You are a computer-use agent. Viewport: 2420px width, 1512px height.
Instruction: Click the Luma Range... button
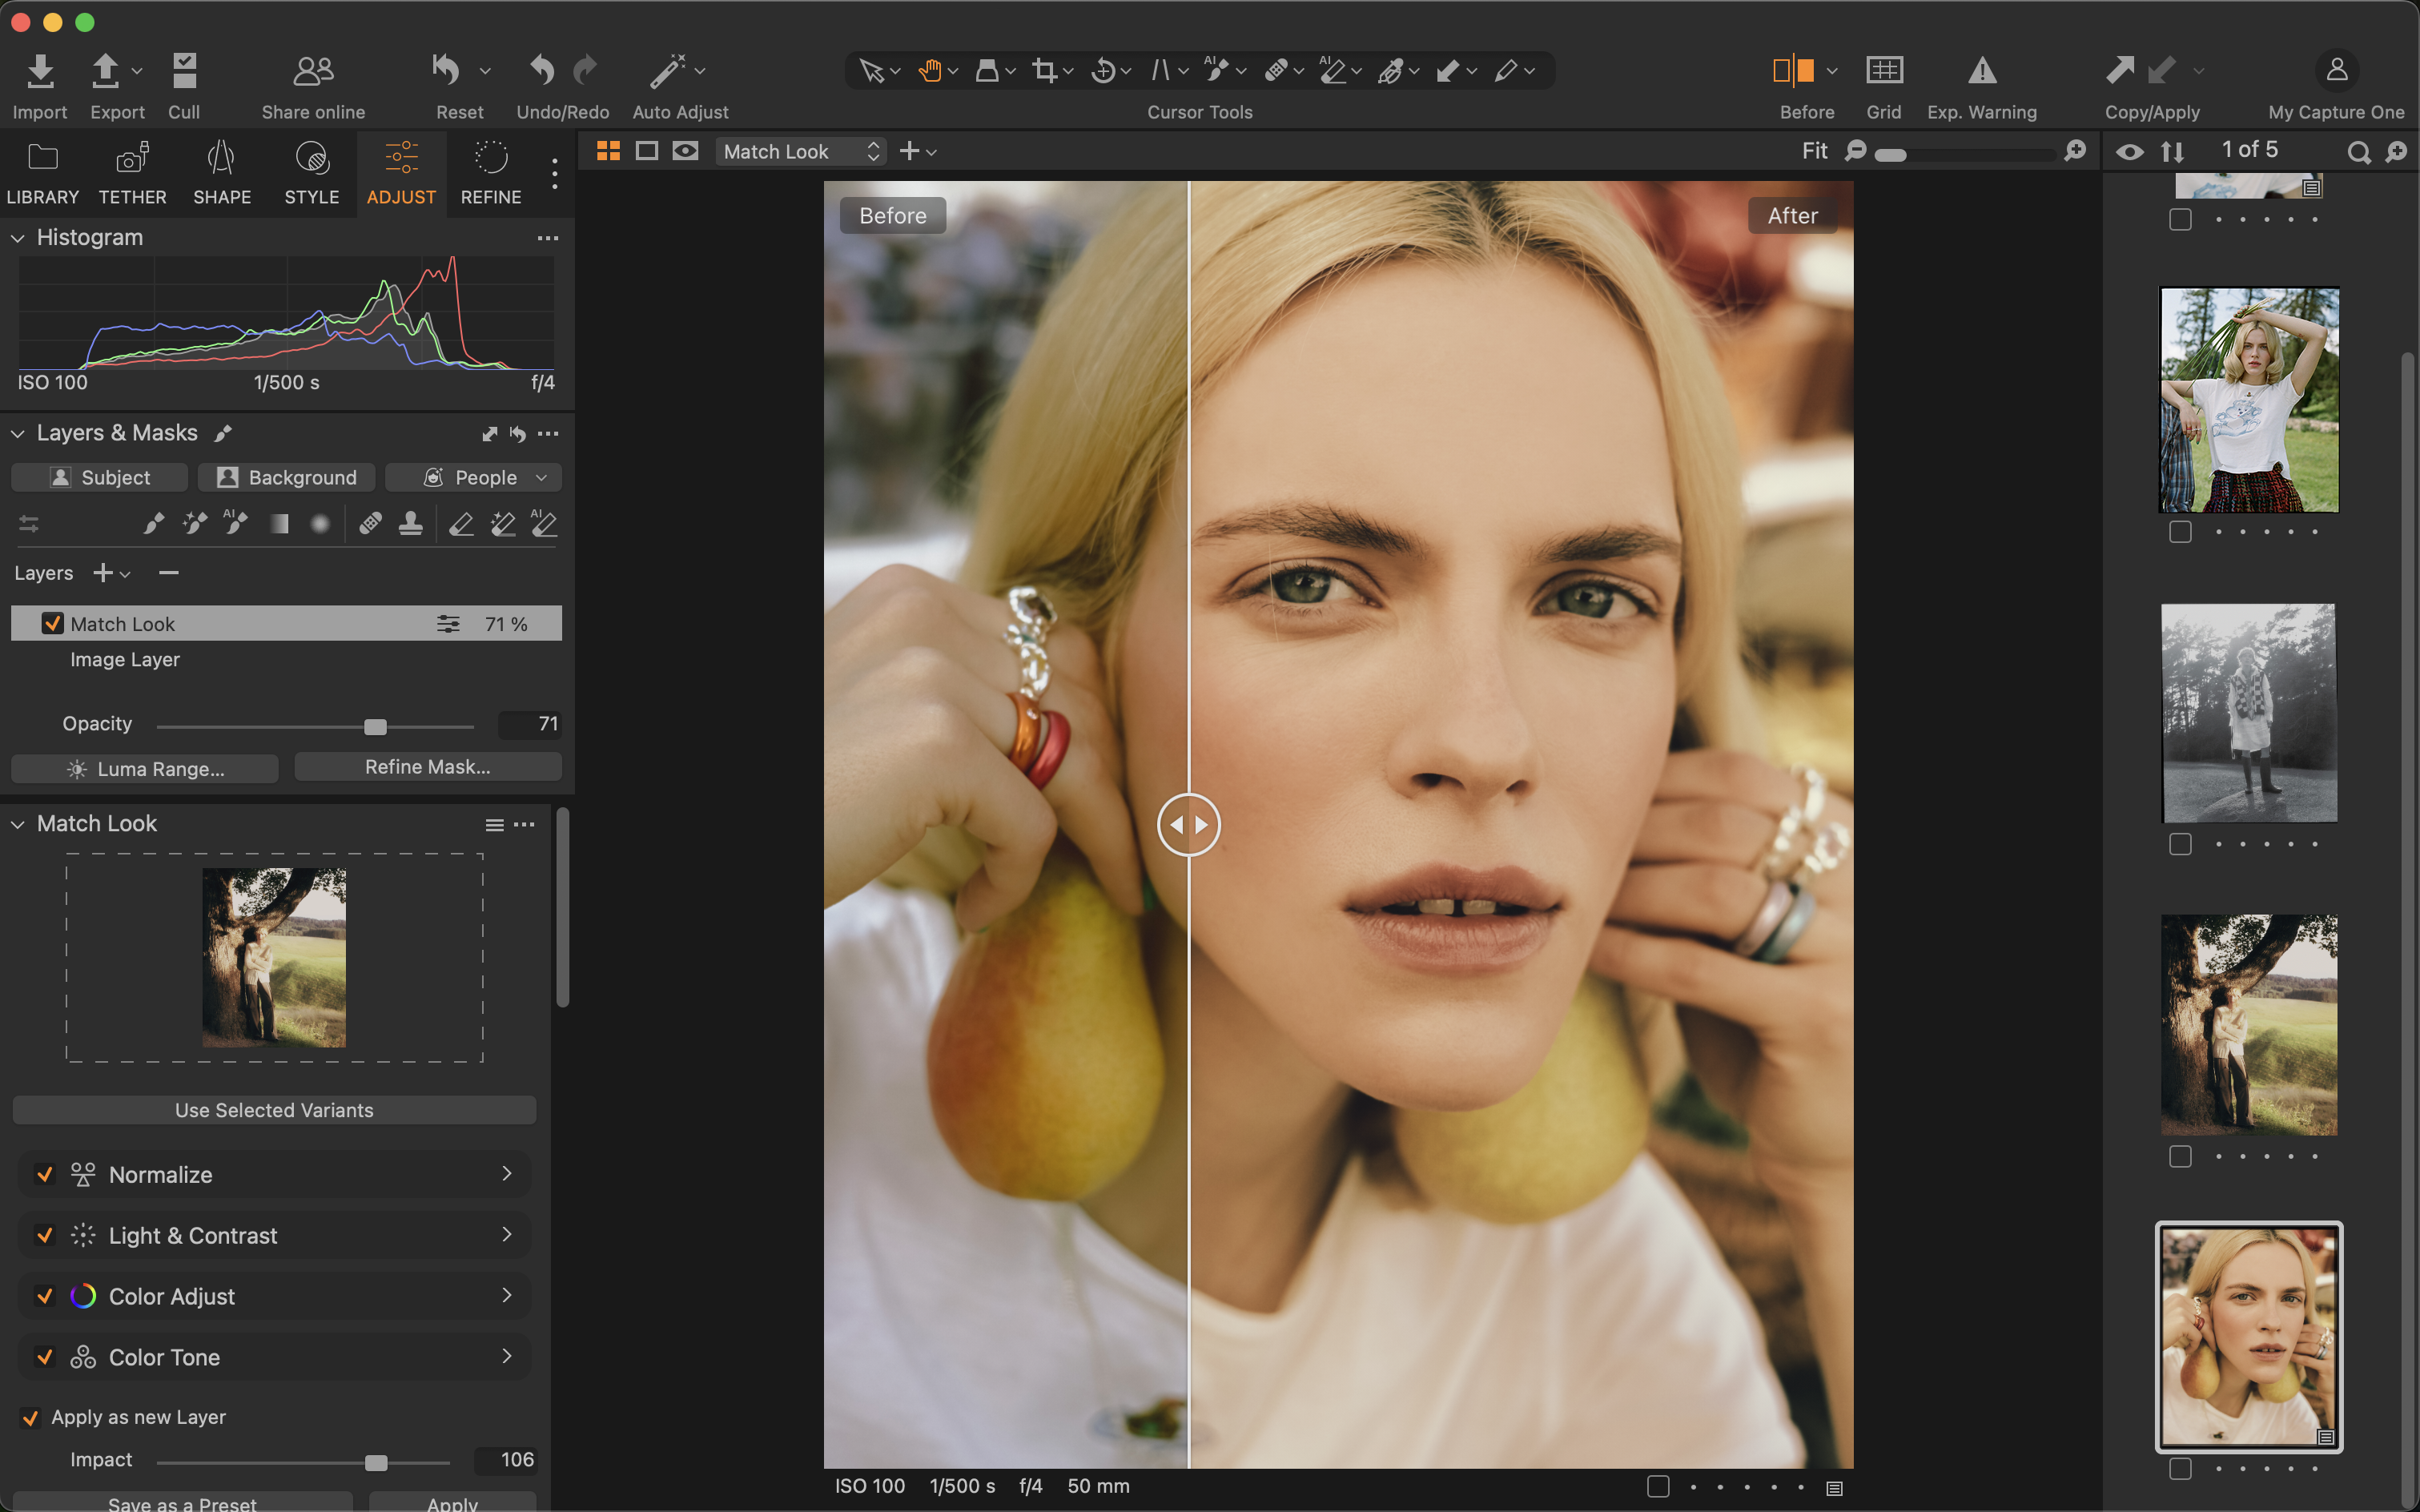[145, 768]
